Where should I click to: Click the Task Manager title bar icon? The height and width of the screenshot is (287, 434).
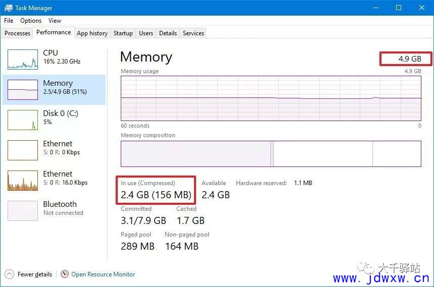coord(8,8)
